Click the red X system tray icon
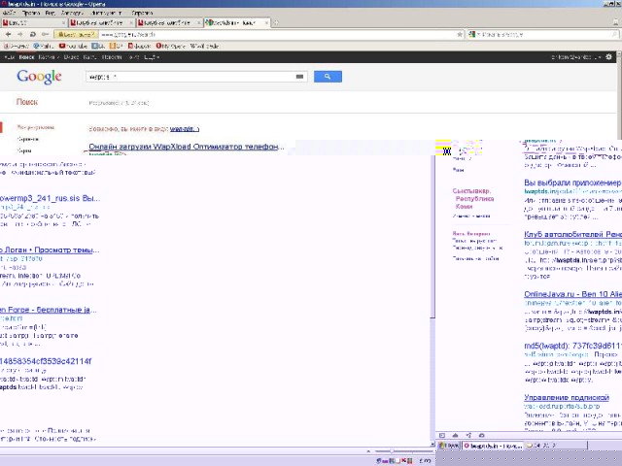622x466 pixels. 404,460
